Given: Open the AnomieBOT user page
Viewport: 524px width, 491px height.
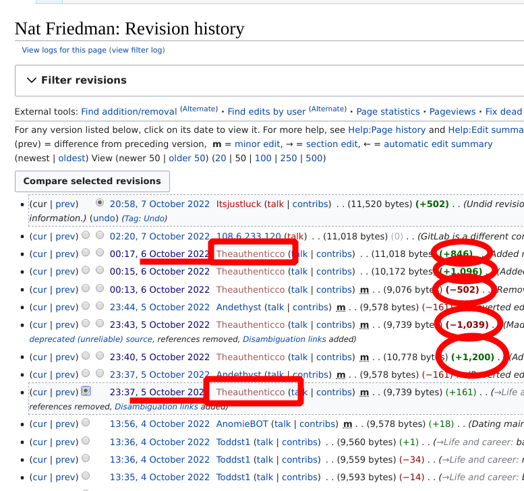Looking at the screenshot, I should click(242, 424).
